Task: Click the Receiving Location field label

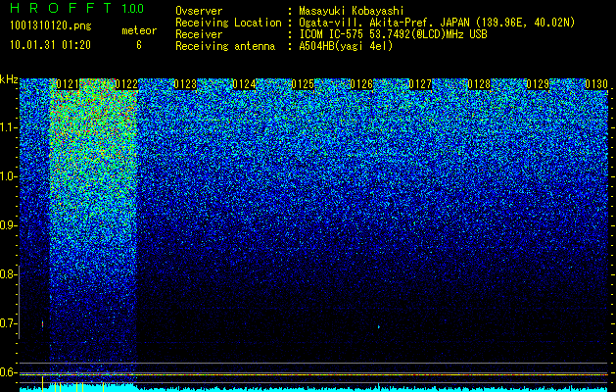Action: point(228,23)
